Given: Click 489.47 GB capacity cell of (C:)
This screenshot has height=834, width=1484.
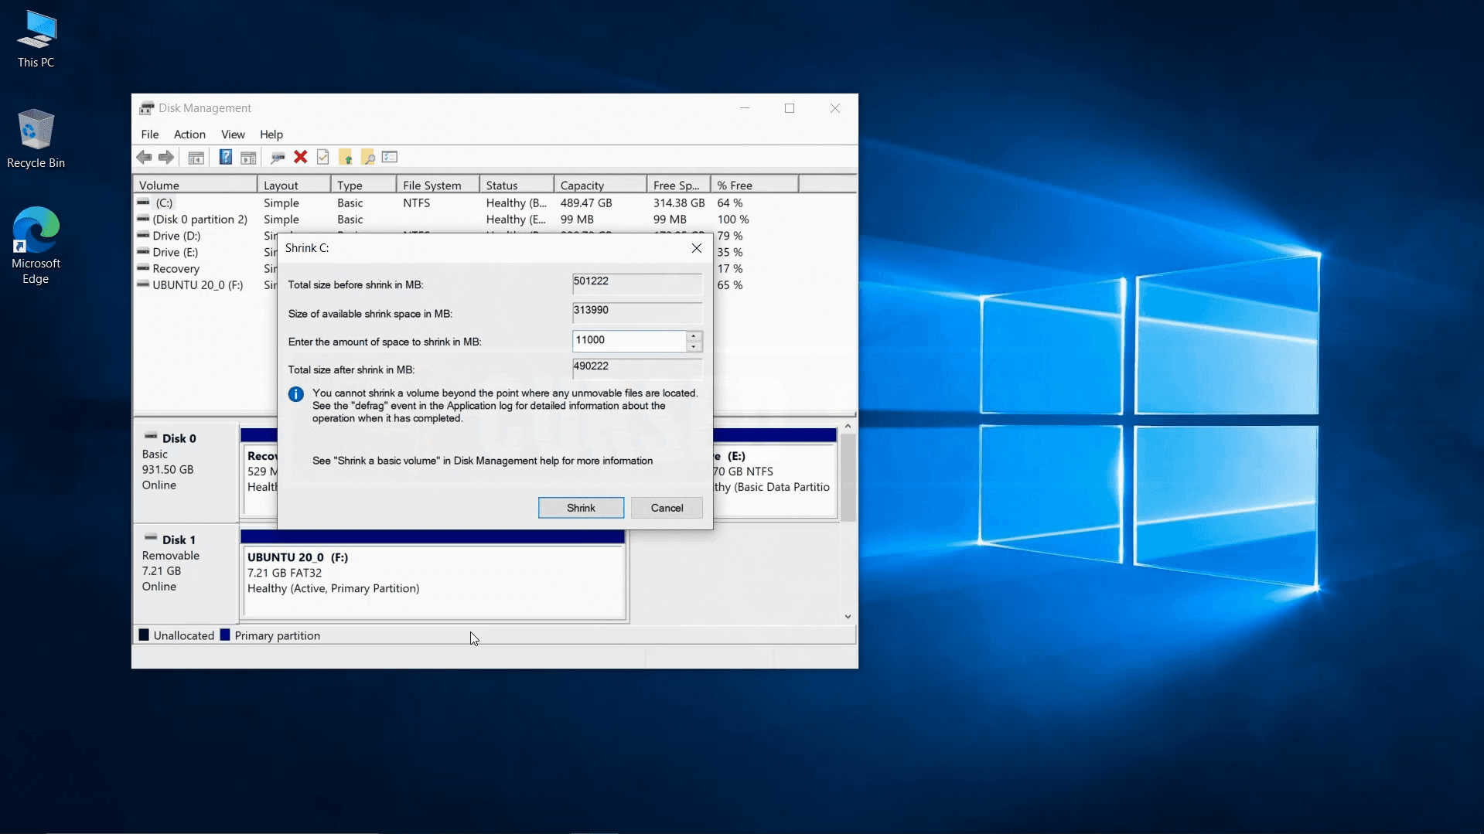Looking at the screenshot, I should point(586,203).
